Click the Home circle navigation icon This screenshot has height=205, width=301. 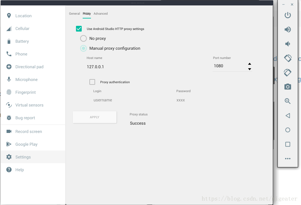point(288,130)
